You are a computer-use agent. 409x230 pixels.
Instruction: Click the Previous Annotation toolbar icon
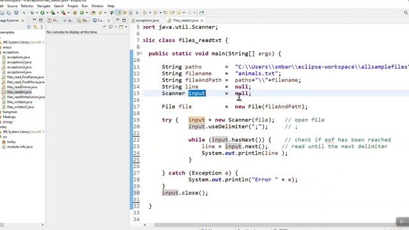(x=155, y=13)
